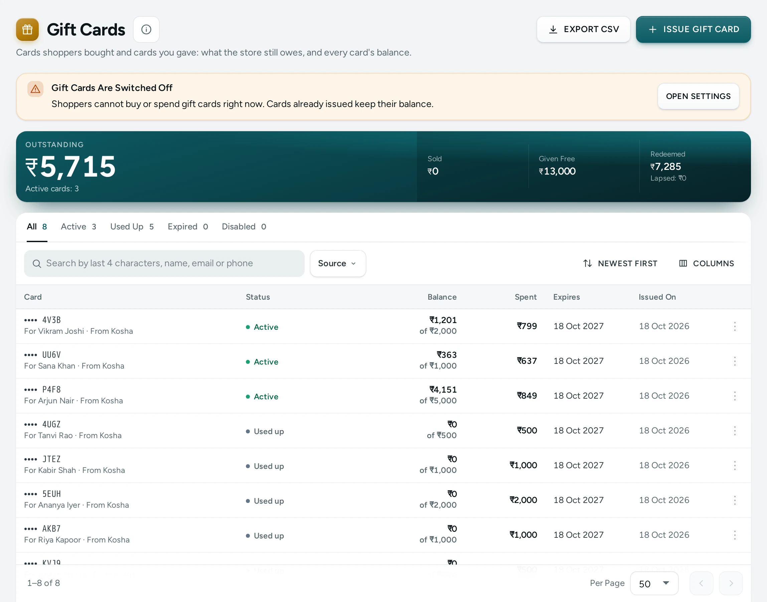Viewport: 767px width, 602px height.
Task: Select card 4V3B for Vikram Joshi
Action: pos(383,326)
